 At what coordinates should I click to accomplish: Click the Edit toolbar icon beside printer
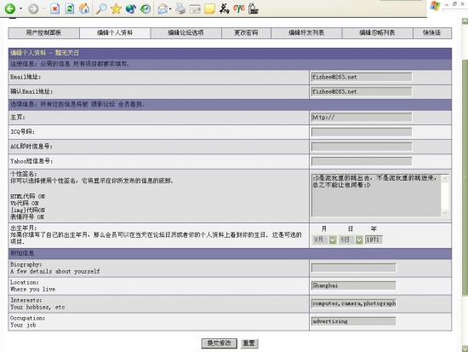(195, 9)
